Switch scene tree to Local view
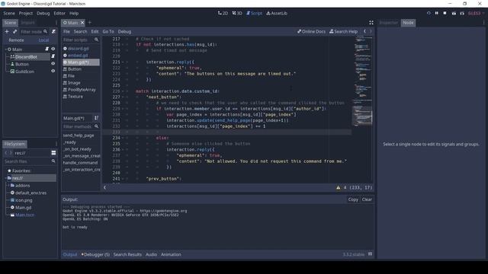Screen dimensions: 488x274 43,40
